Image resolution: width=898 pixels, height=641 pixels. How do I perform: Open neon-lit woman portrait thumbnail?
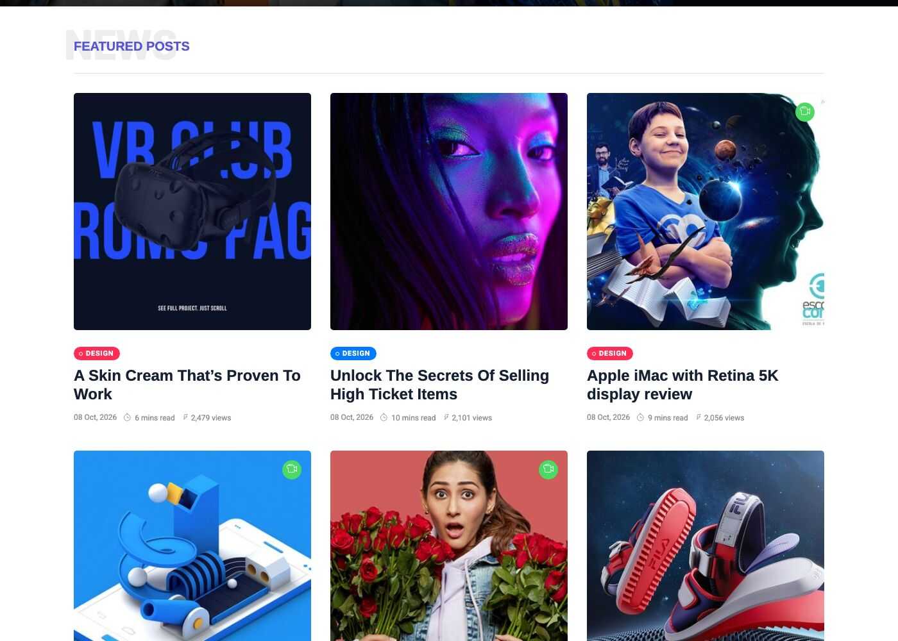click(449, 212)
